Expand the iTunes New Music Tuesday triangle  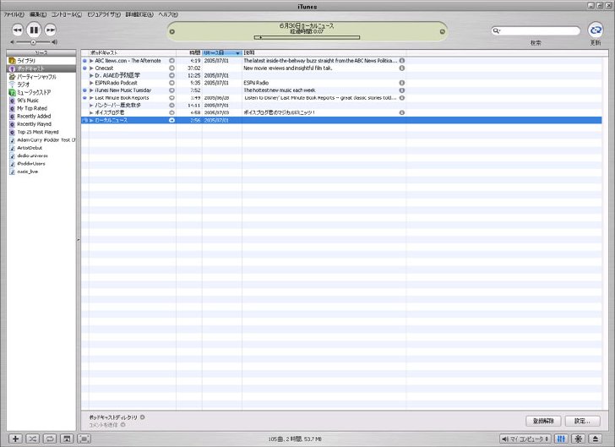91,90
